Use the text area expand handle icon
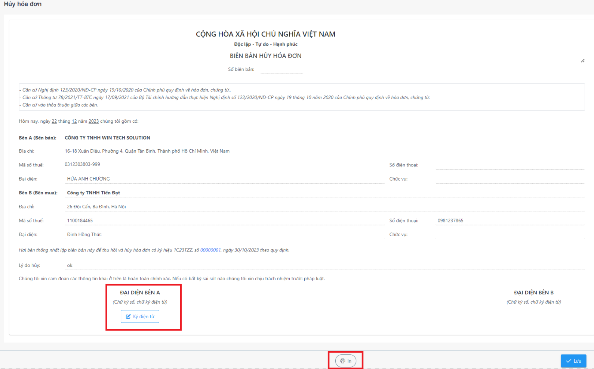Image resolution: width=594 pixels, height=369 pixels. (x=582, y=61)
